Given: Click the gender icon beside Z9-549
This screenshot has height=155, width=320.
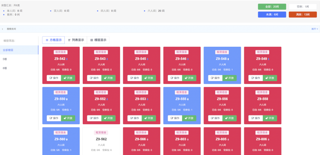Looking at the screenshot, I should [268, 59].
